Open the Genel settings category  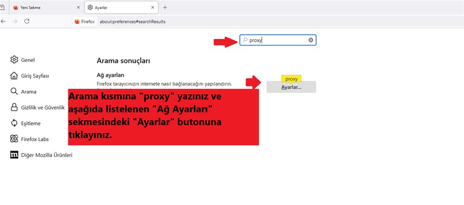[22, 60]
